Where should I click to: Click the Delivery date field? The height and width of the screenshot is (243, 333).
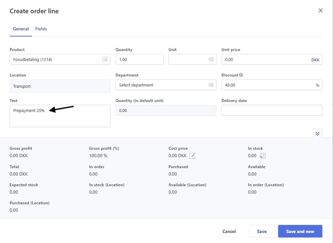coord(272,110)
